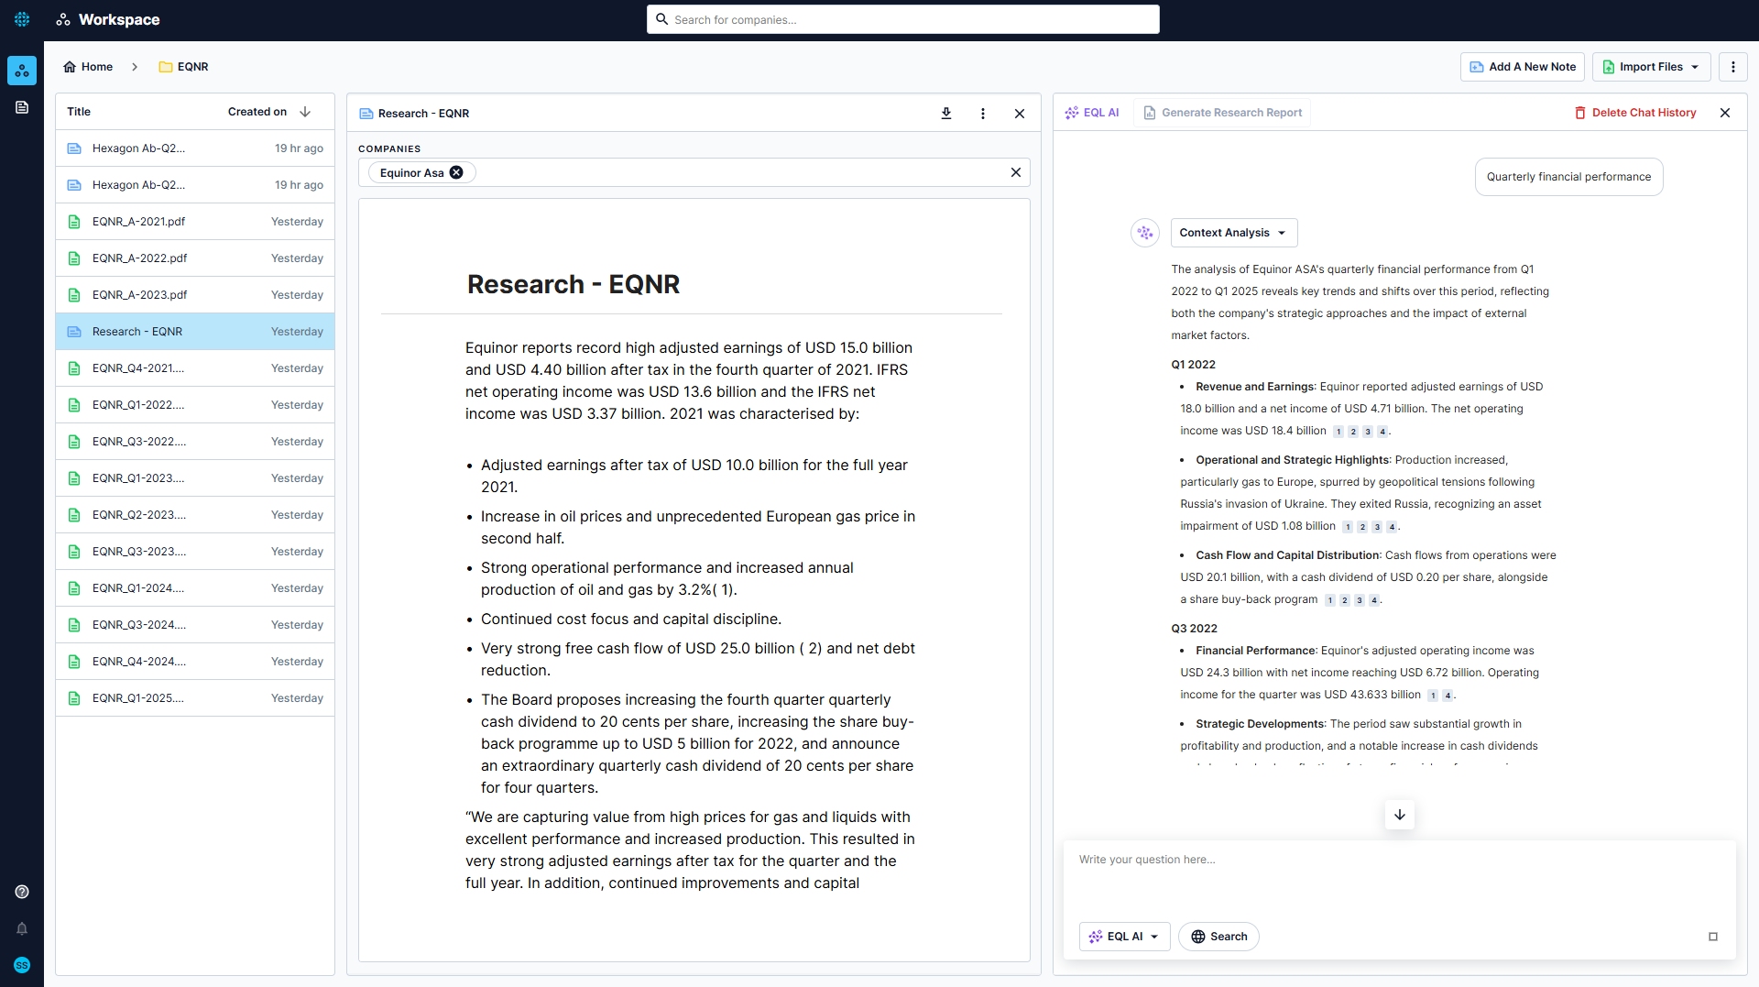Click the Q3 2022 heading in chat

pyautogui.click(x=1194, y=629)
